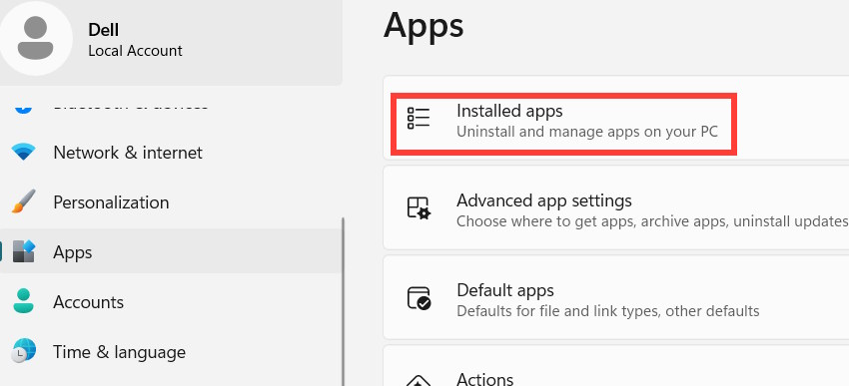Open Default apps settings
This screenshot has width=849, height=386.
point(616,297)
